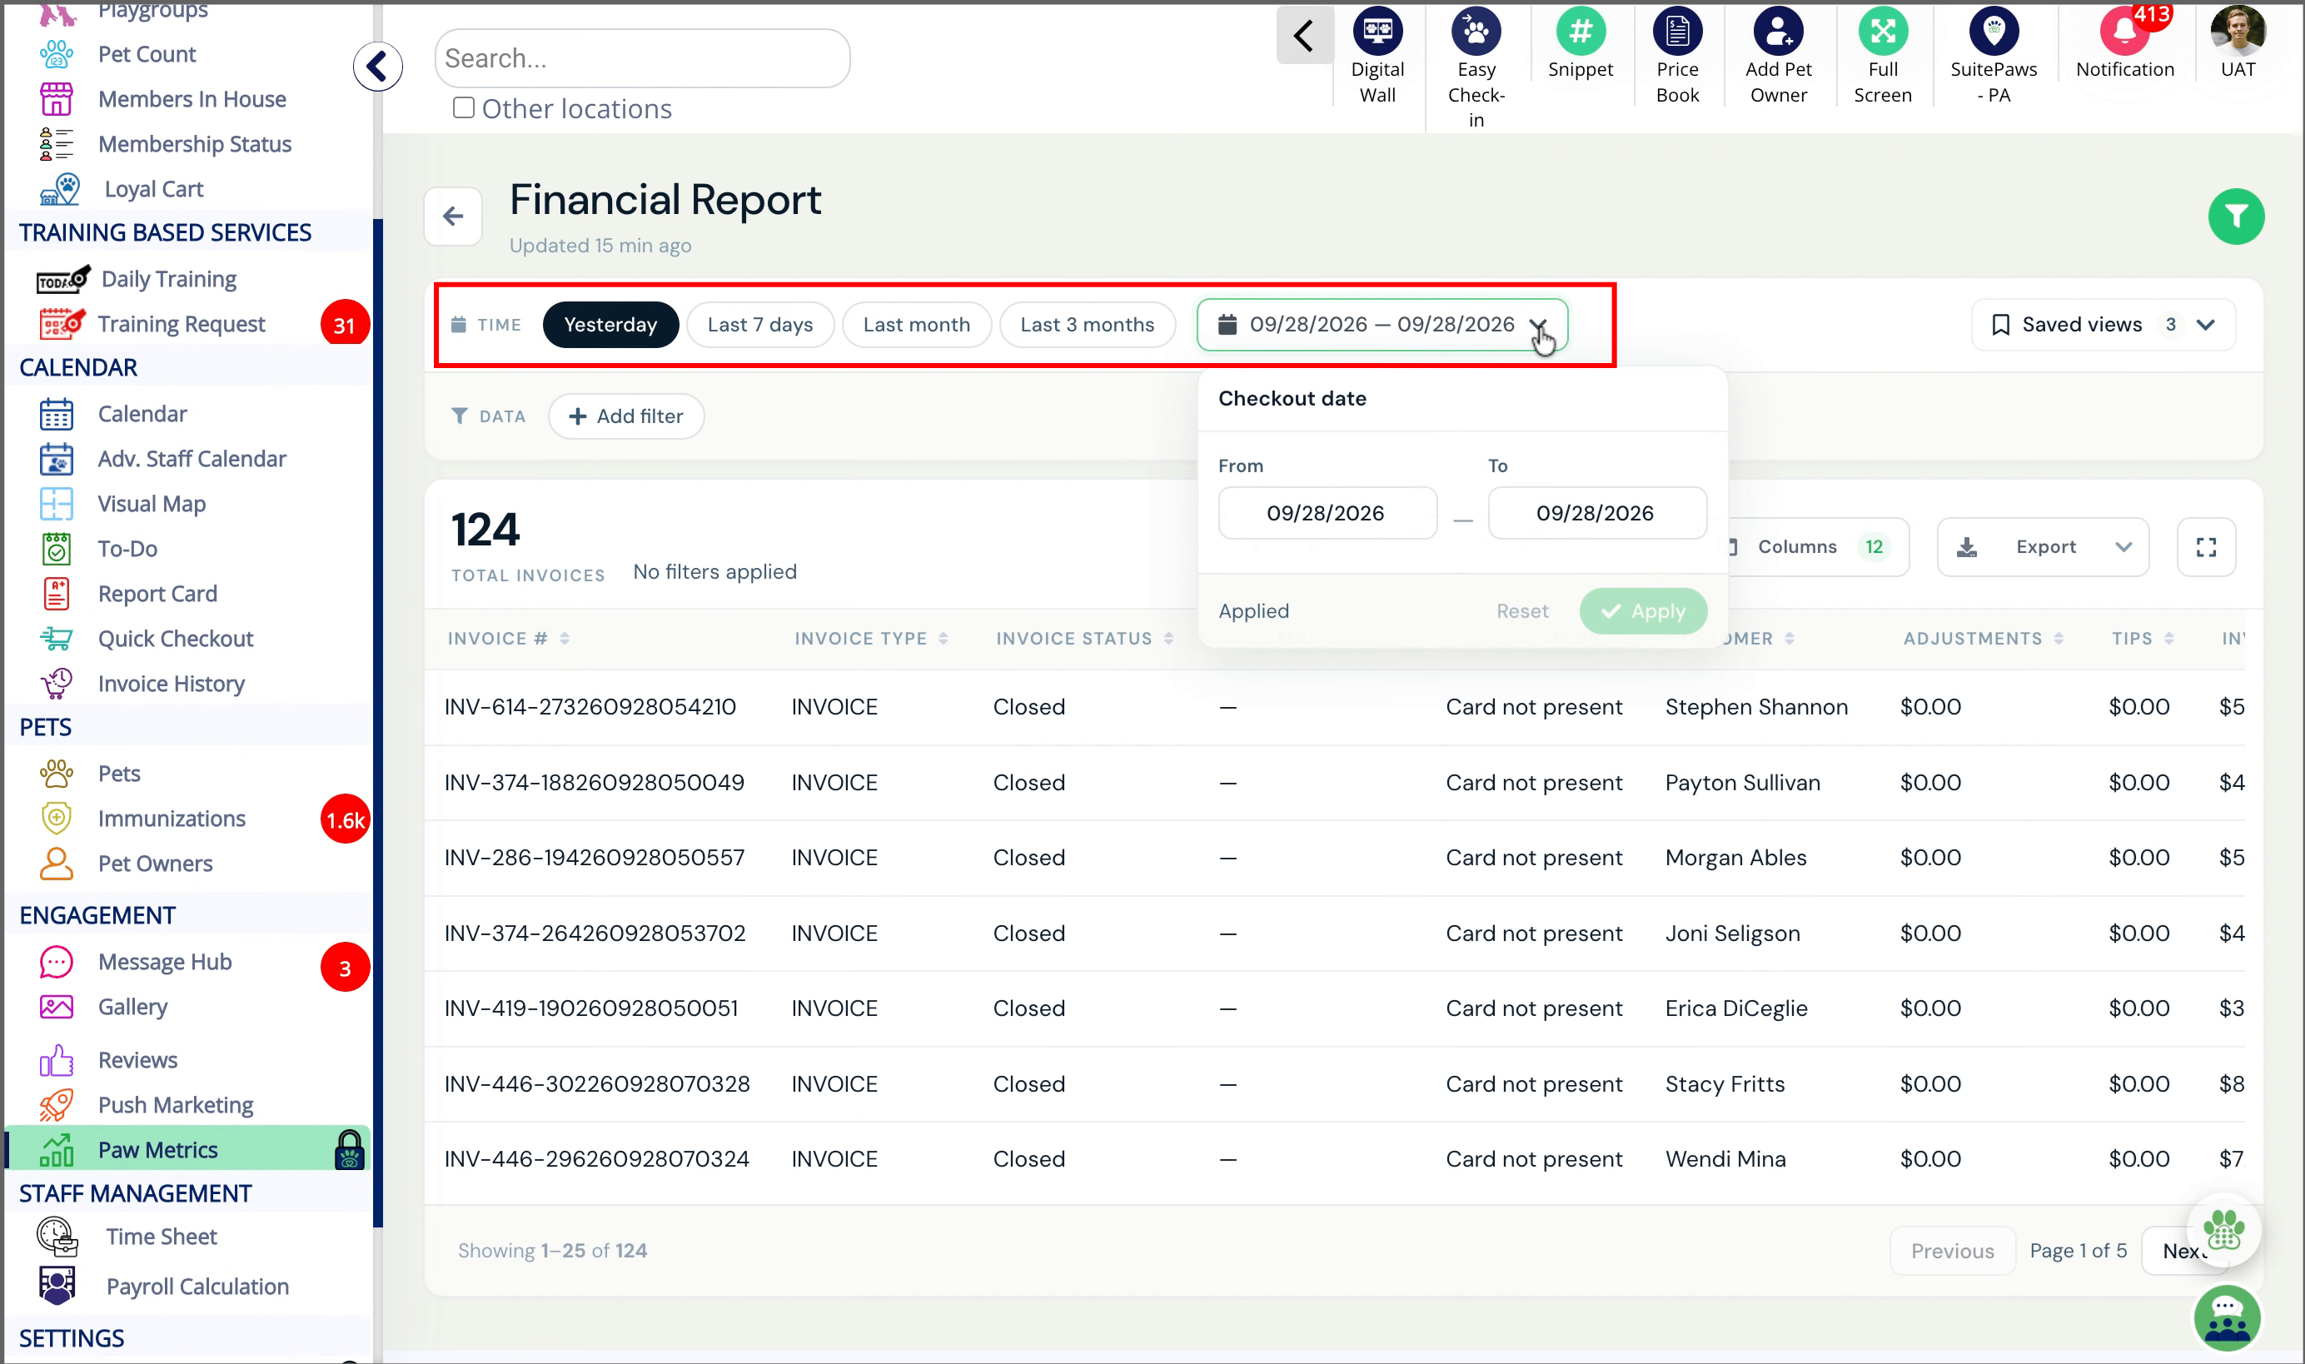Click the paw assistant floating icon
This screenshot has width=2305, height=1364.
pos(2223,1230)
